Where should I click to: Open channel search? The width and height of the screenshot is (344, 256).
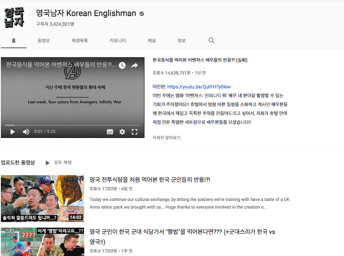(210, 40)
